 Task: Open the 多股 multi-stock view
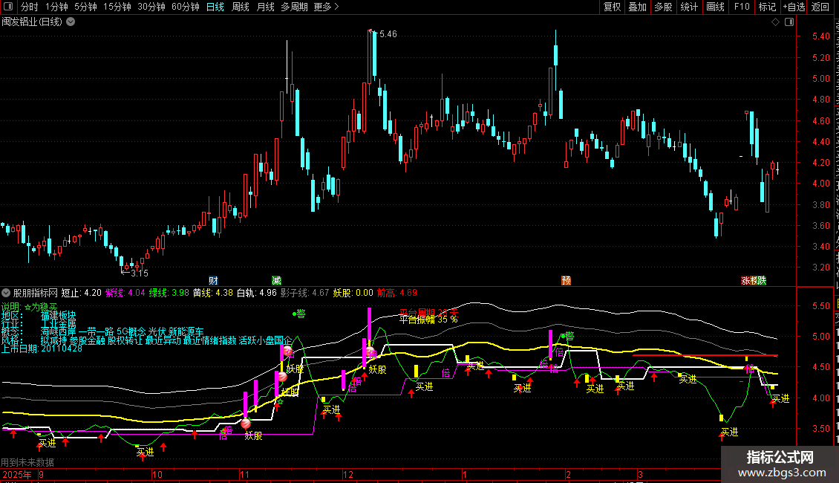pyautogui.click(x=663, y=7)
